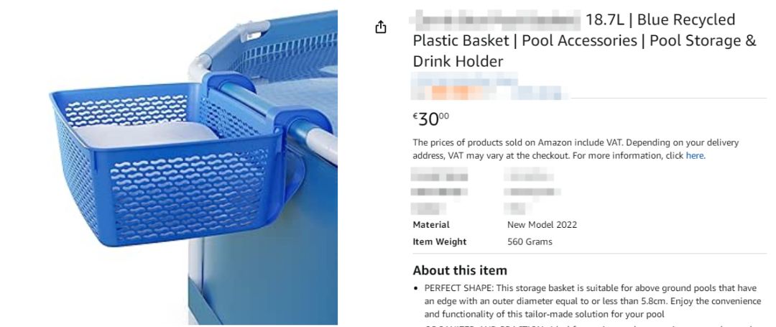Click the '560 Grams' weight value
The height and width of the screenshot is (327, 776).
tap(530, 242)
